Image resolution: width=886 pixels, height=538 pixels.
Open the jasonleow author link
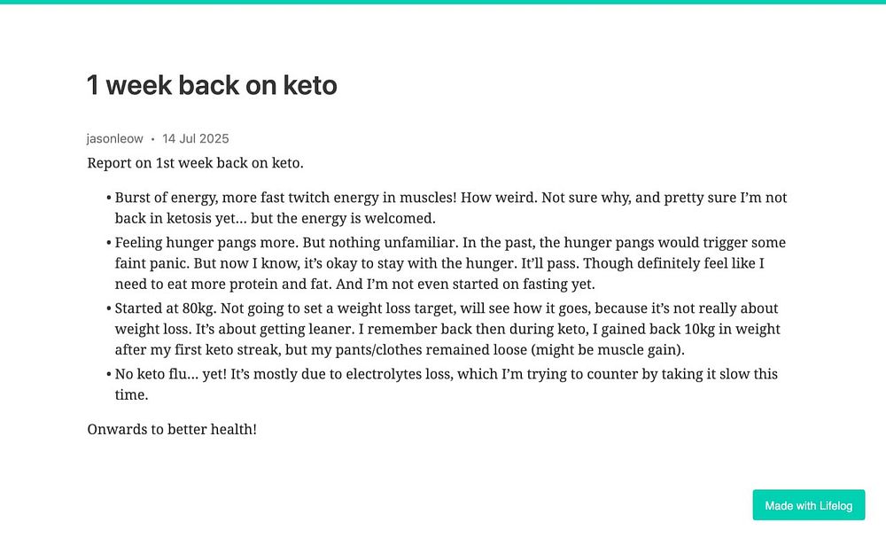[x=114, y=139]
